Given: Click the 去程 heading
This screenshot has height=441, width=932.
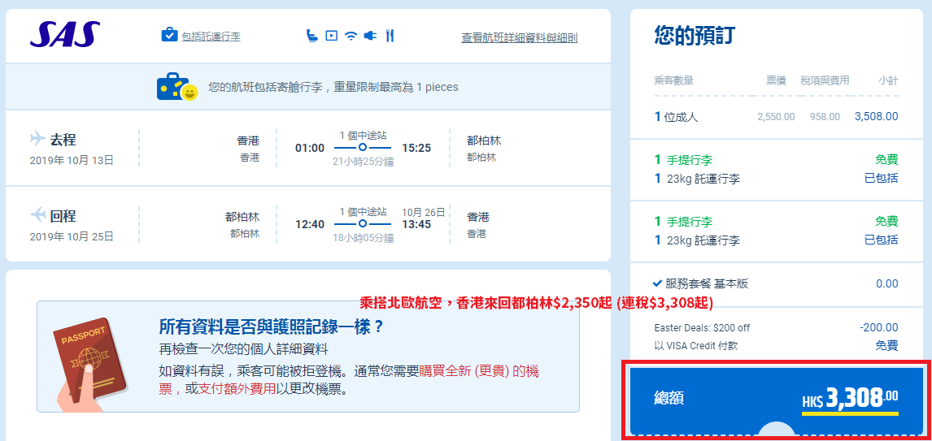Looking at the screenshot, I should pyautogui.click(x=63, y=140).
